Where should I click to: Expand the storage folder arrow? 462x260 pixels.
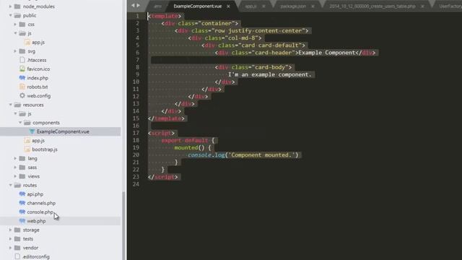(11, 230)
